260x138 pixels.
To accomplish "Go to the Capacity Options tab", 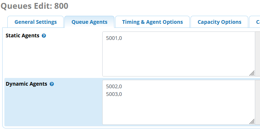I will tap(220, 22).
